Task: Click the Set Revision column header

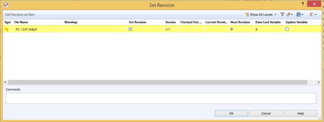Action: click(x=146, y=22)
